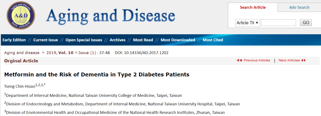
Task: Click the search text input box
Action: 278,22
